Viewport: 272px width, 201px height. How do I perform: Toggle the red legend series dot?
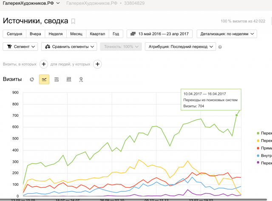[258, 148]
